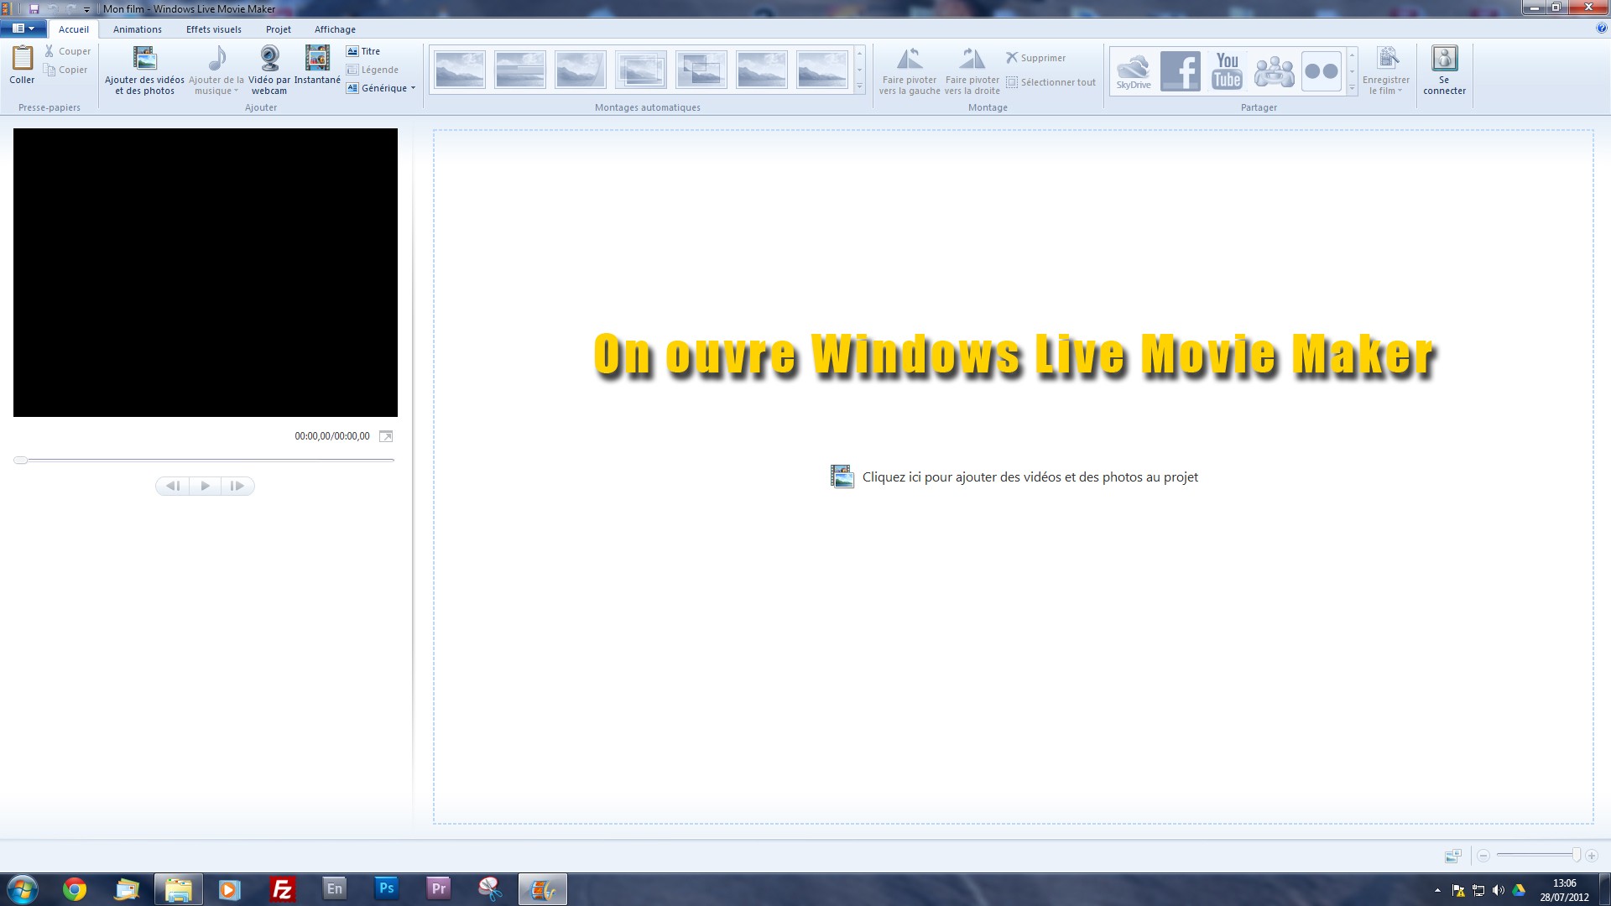Switch to the Affichage tab

coord(335,29)
